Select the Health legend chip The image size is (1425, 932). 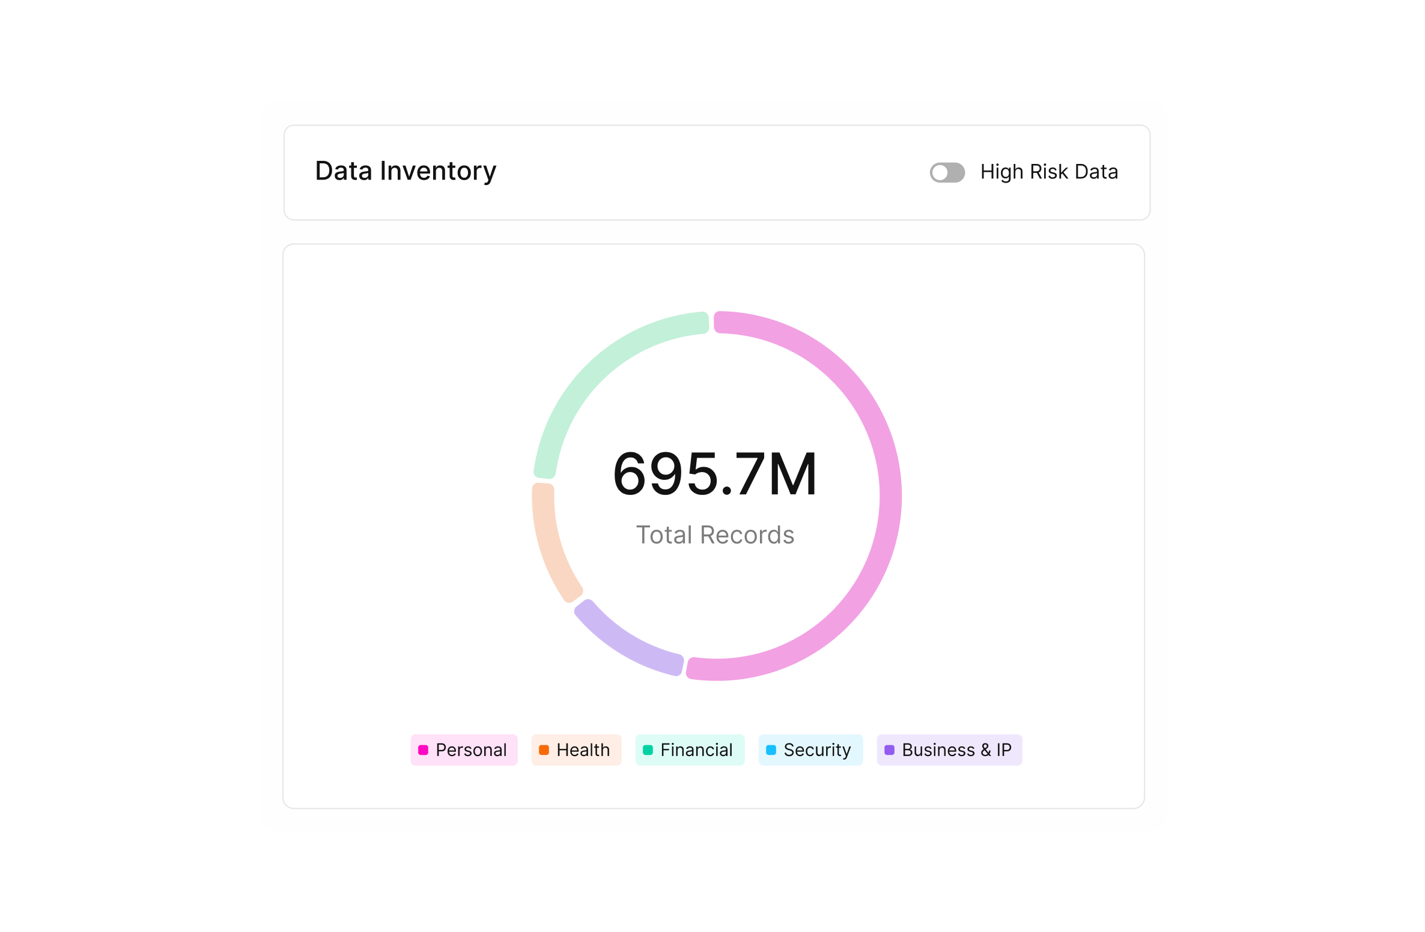point(576,749)
